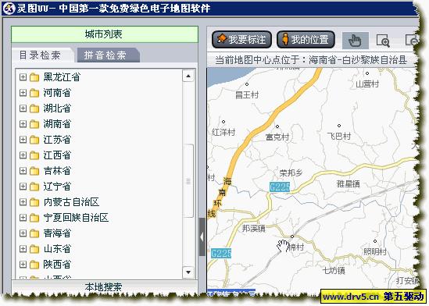The height and width of the screenshot is (306, 429).
Task: Select the hand pan tool
Action: click(355, 41)
